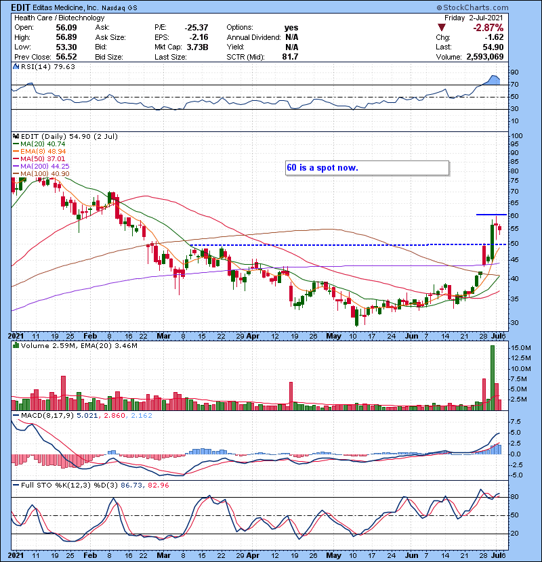
Task: Click the Volume 2.59M, EMA(20) 3.46M legend
Action: click(79, 345)
